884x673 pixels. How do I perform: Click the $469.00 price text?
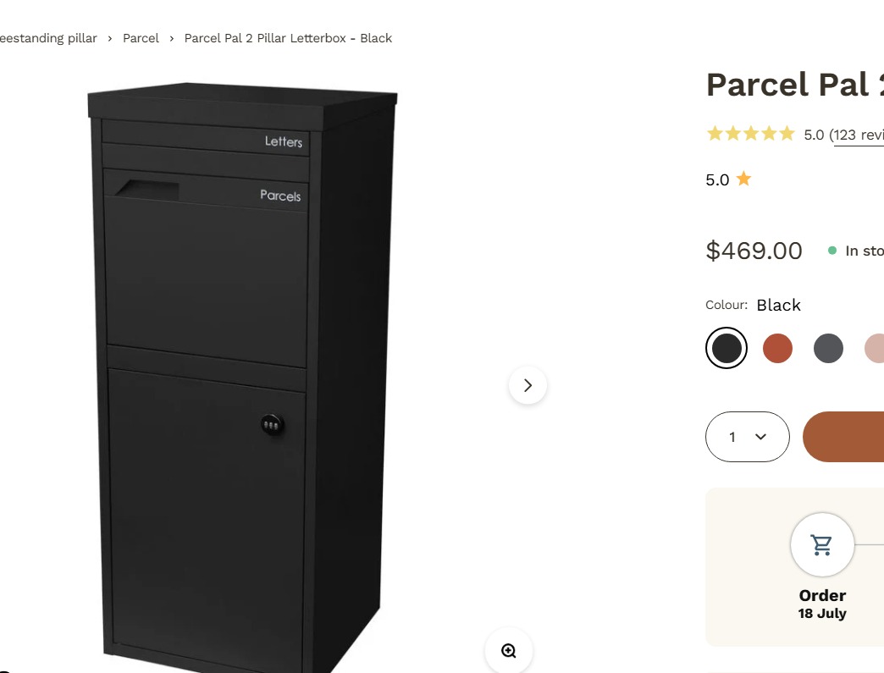[x=754, y=251]
